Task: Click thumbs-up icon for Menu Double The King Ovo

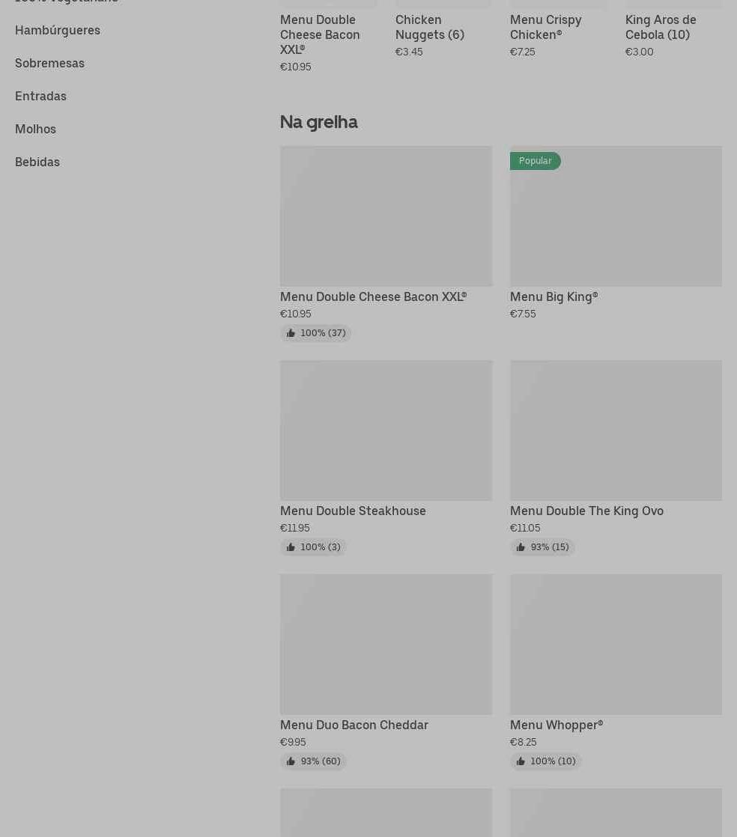Action: pyautogui.click(x=521, y=548)
